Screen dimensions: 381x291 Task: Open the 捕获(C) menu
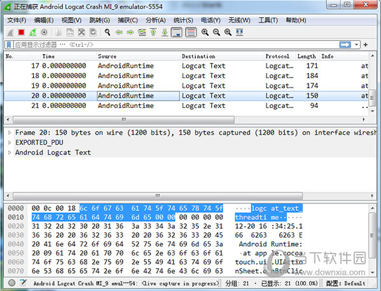[128, 20]
